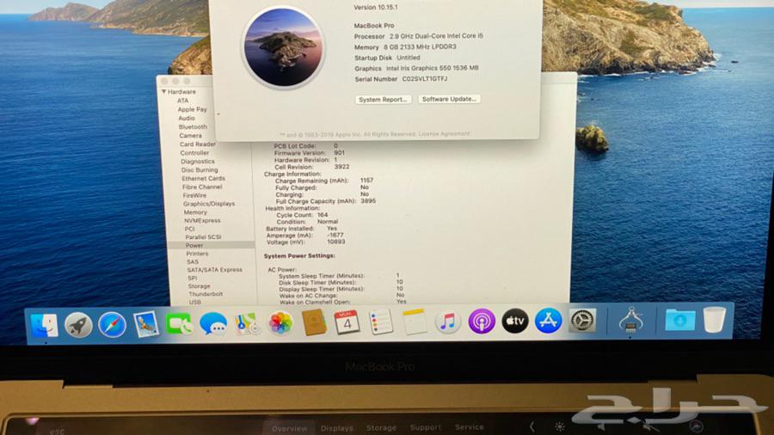Open Apple TV app in dock
774x435 pixels.
coord(515,321)
